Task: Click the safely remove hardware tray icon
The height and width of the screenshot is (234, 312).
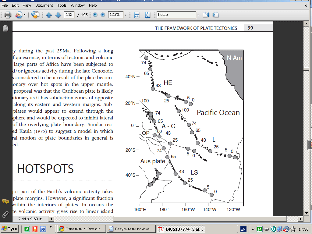Action: coord(266,229)
